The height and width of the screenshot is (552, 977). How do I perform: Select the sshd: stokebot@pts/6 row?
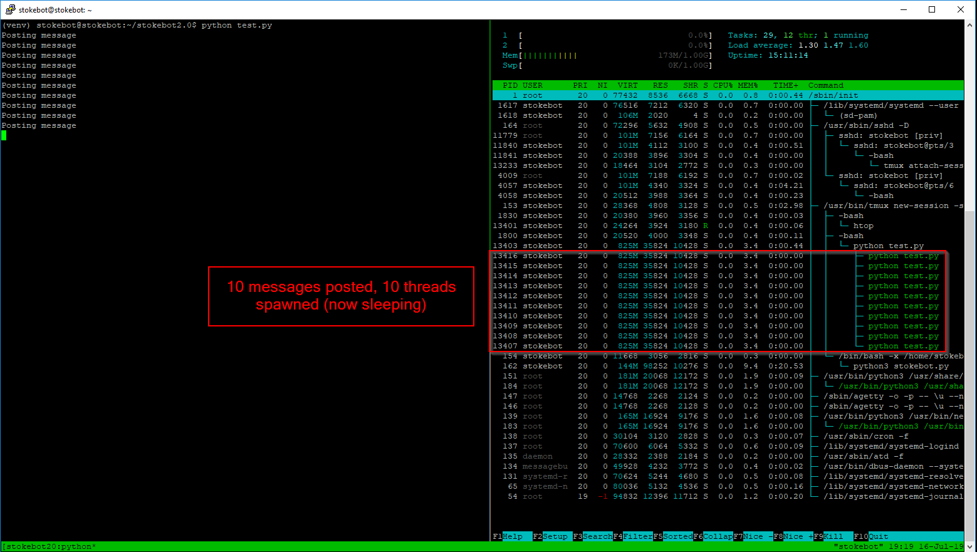tap(728, 185)
